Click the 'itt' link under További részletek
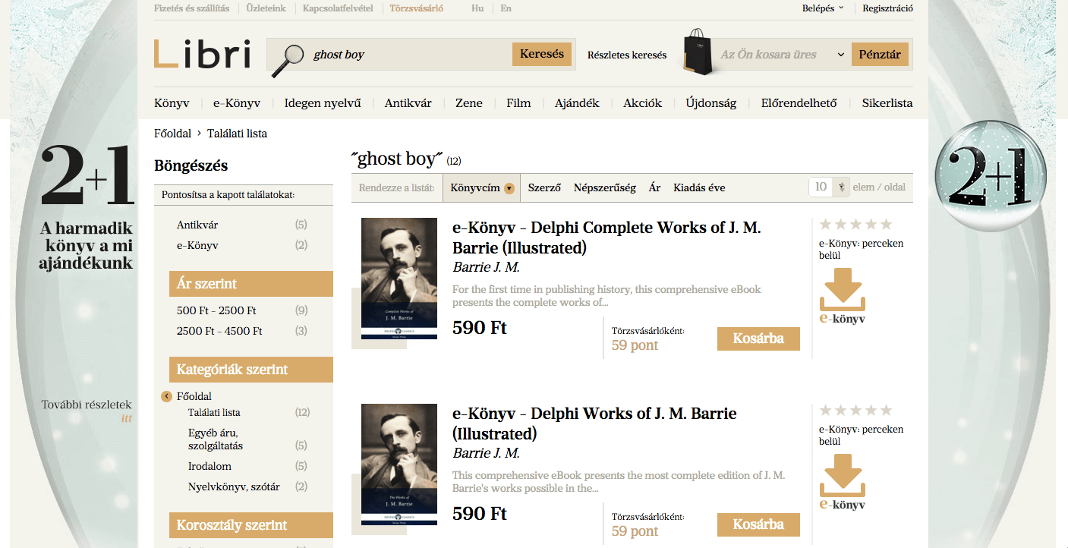Image resolution: width=1068 pixels, height=548 pixels. click(x=127, y=418)
